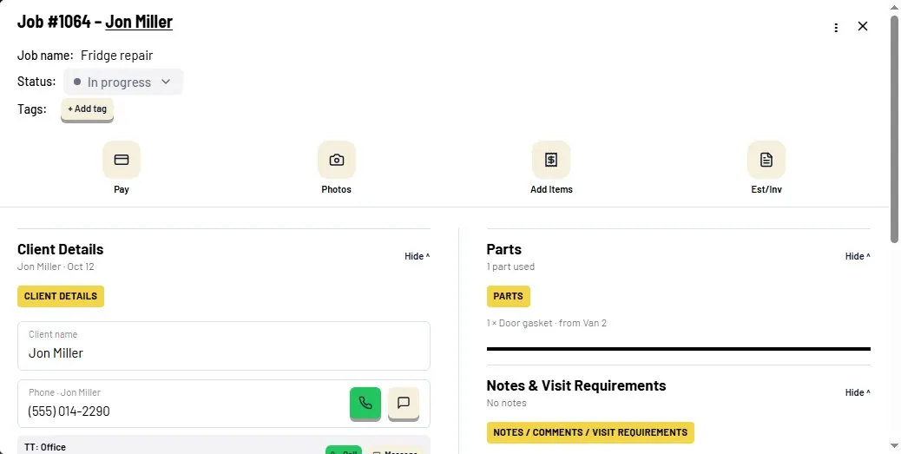
Task: Close the Job #1064 panel
Action: (x=863, y=26)
